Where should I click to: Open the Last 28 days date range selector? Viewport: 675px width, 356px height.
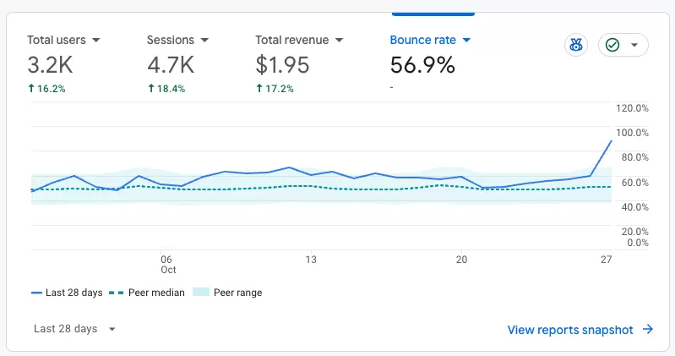click(x=74, y=329)
